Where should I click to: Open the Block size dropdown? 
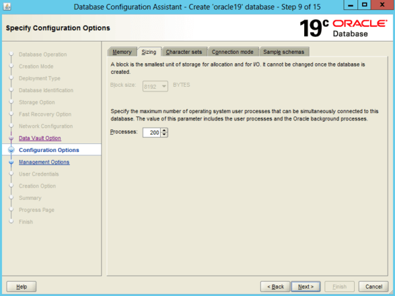click(155, 86)
